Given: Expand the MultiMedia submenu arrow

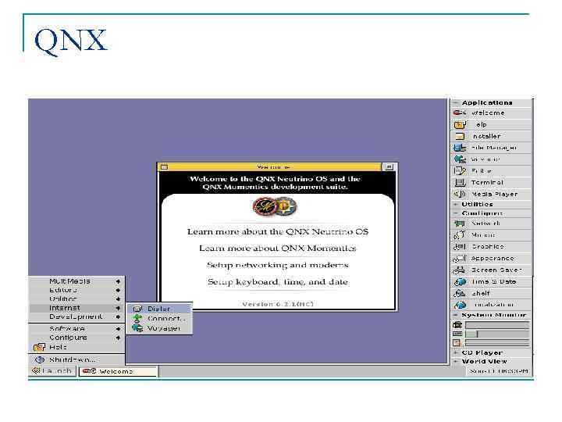Looking at the screenshot, I should click(118, 281).
